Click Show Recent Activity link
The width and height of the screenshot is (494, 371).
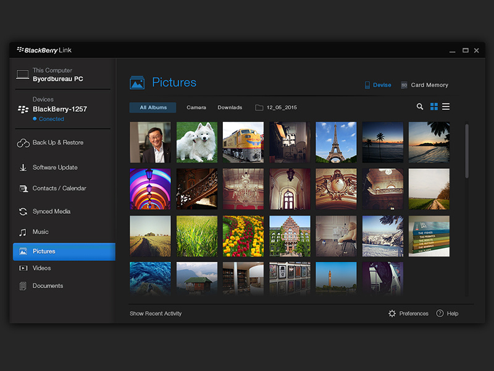point(156,313)
